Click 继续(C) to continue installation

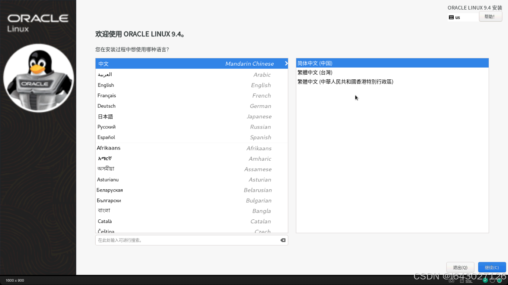click(x=492, y=267)
